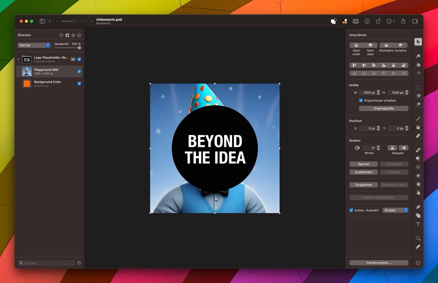Click the Deckkraft opacity slider handle

tap(79, 48)
